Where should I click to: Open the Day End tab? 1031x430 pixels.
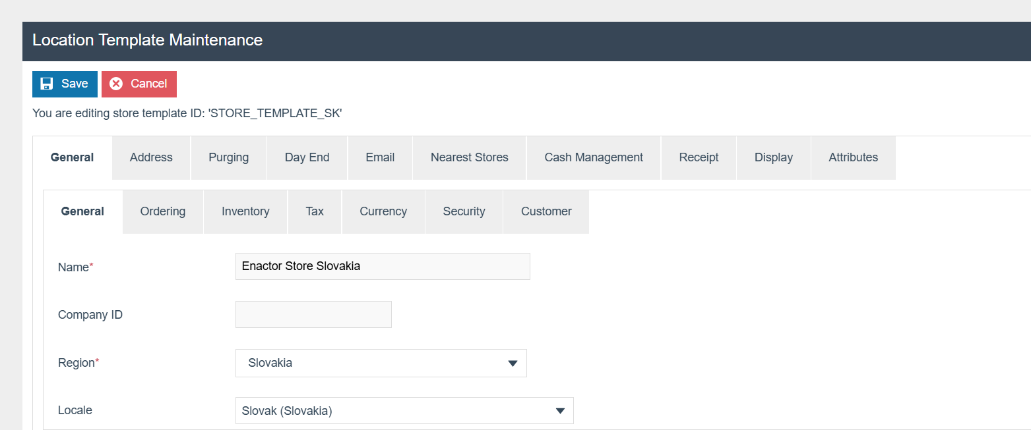307,157
